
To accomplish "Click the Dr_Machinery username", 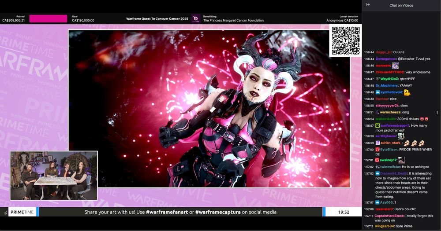I will [x=387, y=86].
